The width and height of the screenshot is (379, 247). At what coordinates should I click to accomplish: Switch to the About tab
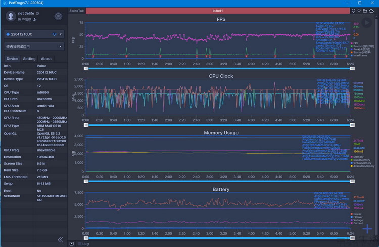click(46, 59)
